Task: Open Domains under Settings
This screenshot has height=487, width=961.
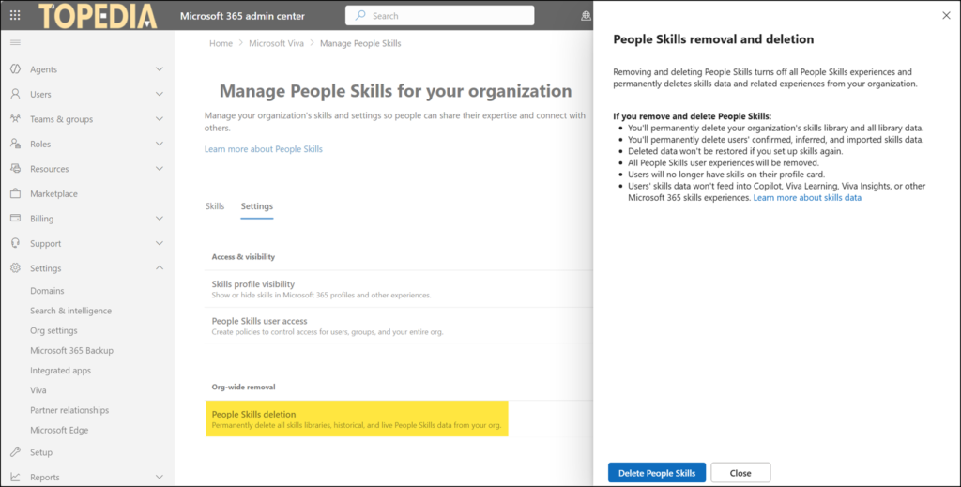Action: pos(47,291)
